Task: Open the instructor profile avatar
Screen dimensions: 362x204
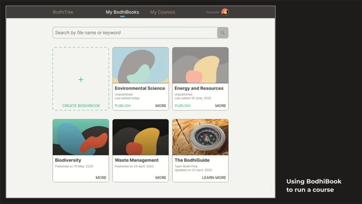Action: pos(225,12)
